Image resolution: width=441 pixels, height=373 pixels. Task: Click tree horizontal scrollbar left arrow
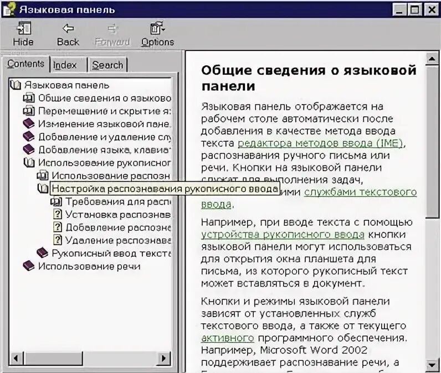click(x=16, y=358)
